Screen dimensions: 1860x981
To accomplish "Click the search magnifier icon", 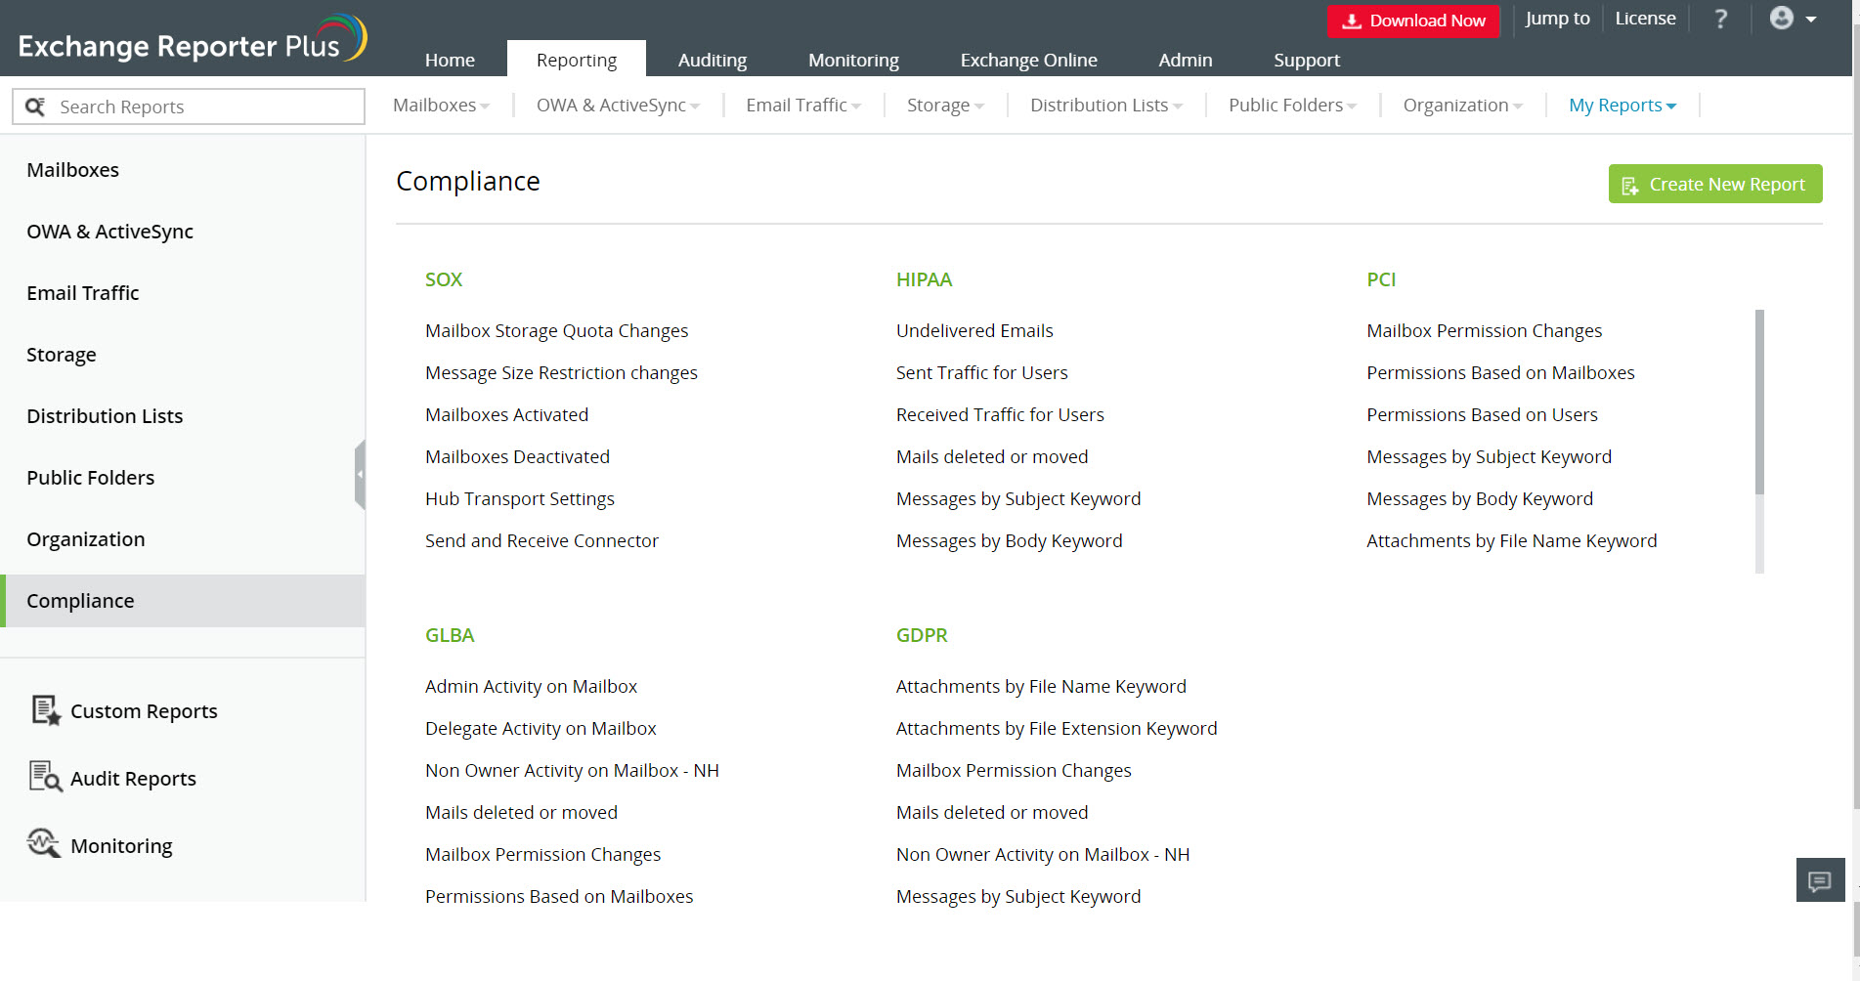I will click(35, 107).
